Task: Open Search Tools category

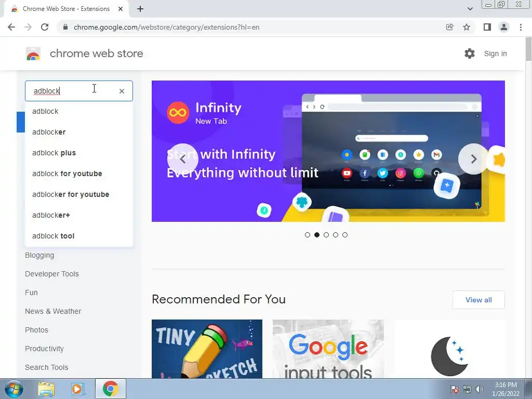Action: point(46,367)
